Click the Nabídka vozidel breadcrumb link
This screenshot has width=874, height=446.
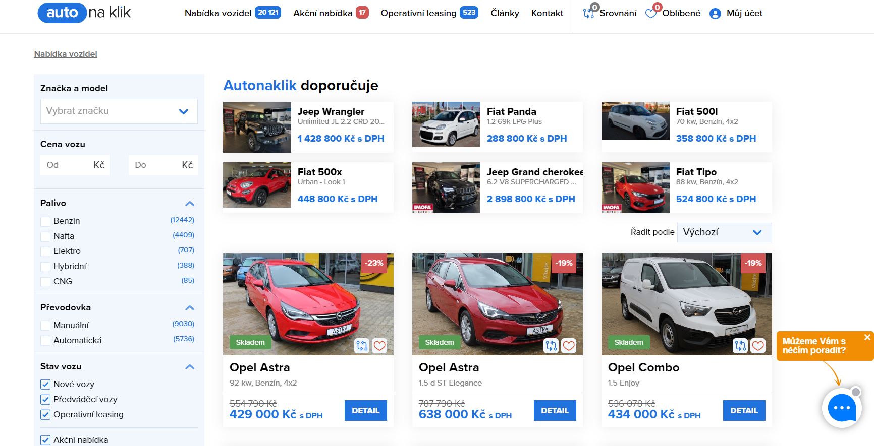[66, 54]
